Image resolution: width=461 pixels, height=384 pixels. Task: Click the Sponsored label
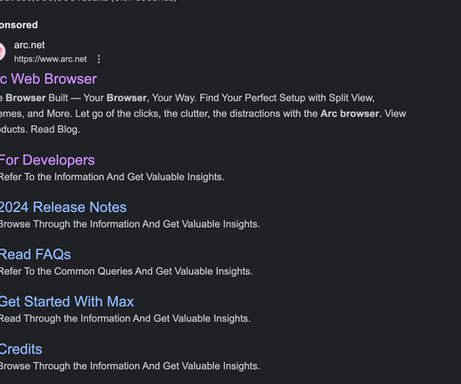19,25
